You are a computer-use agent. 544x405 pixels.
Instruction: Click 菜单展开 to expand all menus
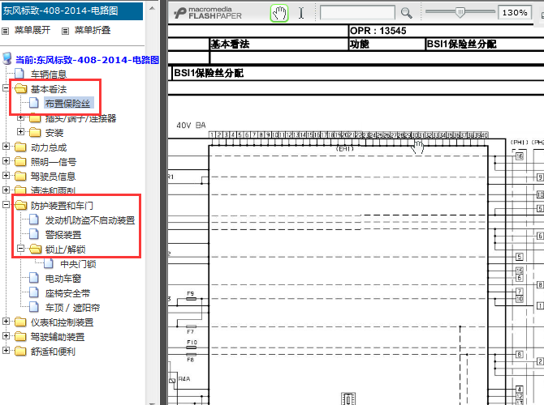click(32, 30)
